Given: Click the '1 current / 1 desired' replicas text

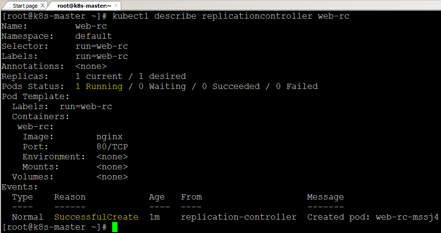Looking at the screenshot, I should [x=130, y=77].
